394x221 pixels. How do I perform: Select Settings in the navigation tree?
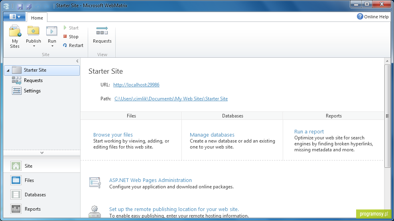pyautogui.click(x=32, y=91)
